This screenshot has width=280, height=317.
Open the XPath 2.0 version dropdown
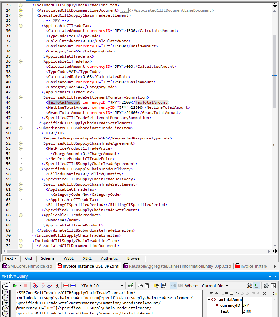pos(122,286)
